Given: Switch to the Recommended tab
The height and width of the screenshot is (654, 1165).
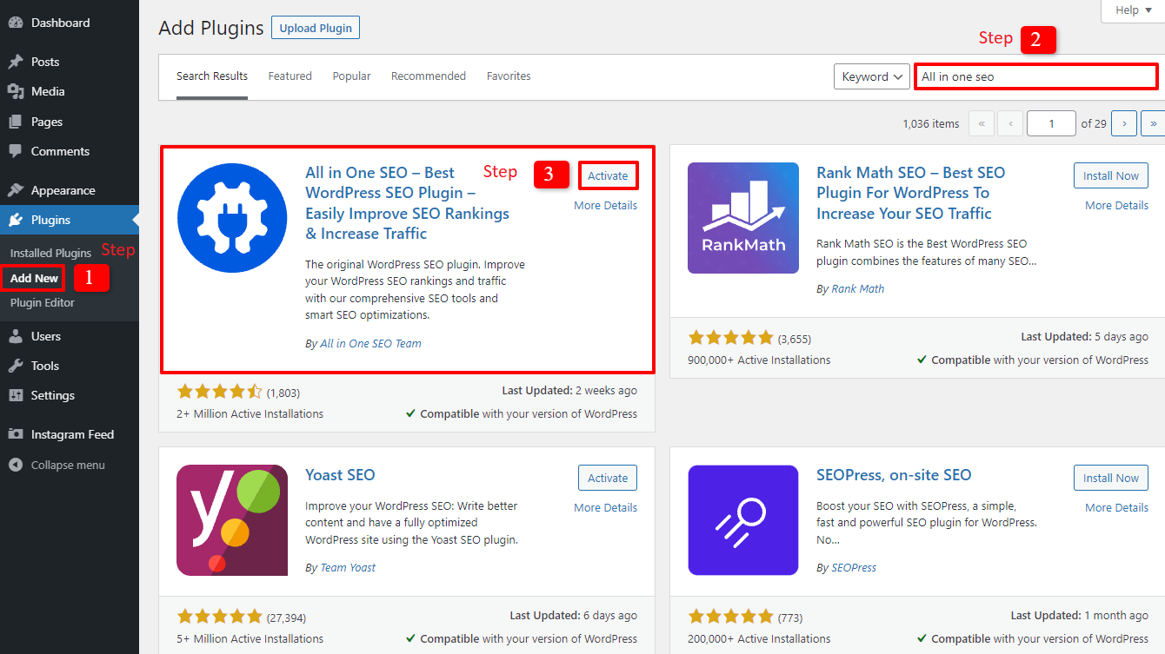Looking at the screenshot, I should (x=429, y=76).
